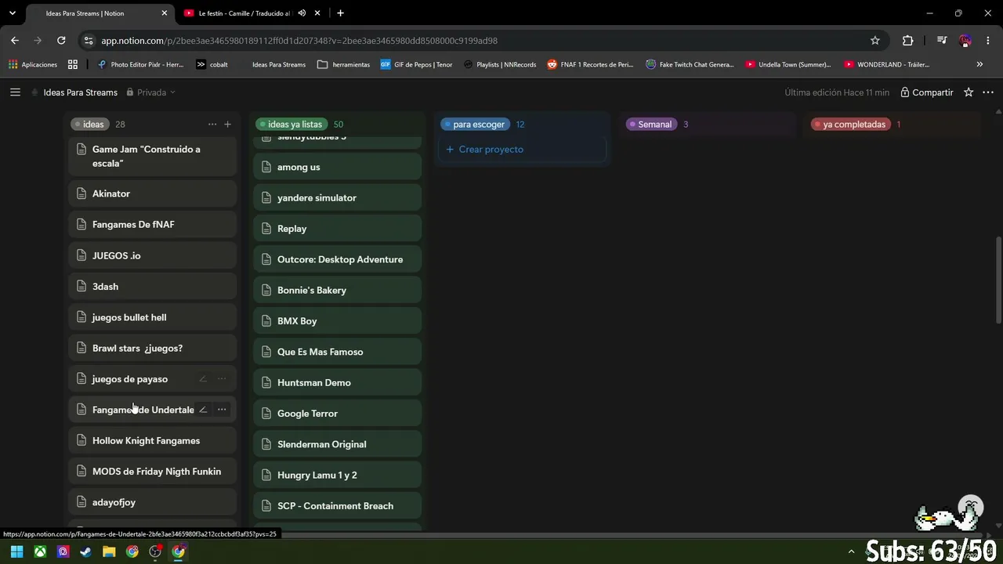Open the 'Hollow Knight Fangames' card
The image size is (1003, 564).
[153, 441]
